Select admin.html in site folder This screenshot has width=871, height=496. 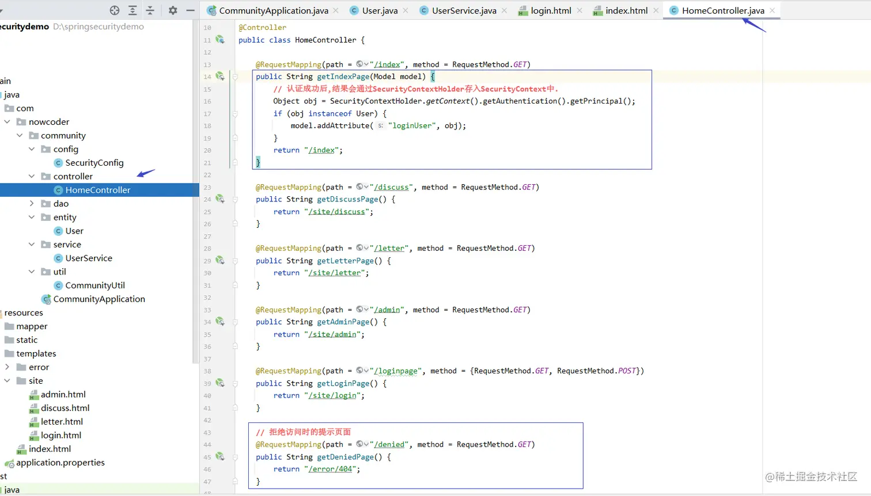58,395
